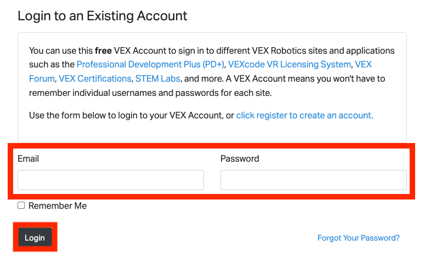Click the Password field label
This screenshot has height=268, width=425.
[x=240, y=159]
